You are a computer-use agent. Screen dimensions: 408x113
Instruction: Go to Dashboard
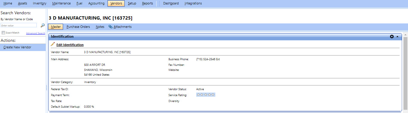tap(171, 4)
